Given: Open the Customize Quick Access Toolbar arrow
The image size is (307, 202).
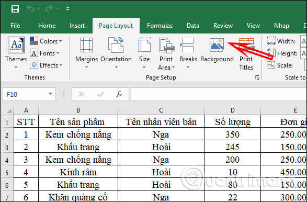Looking at the screenshot, I should (67, 9).
